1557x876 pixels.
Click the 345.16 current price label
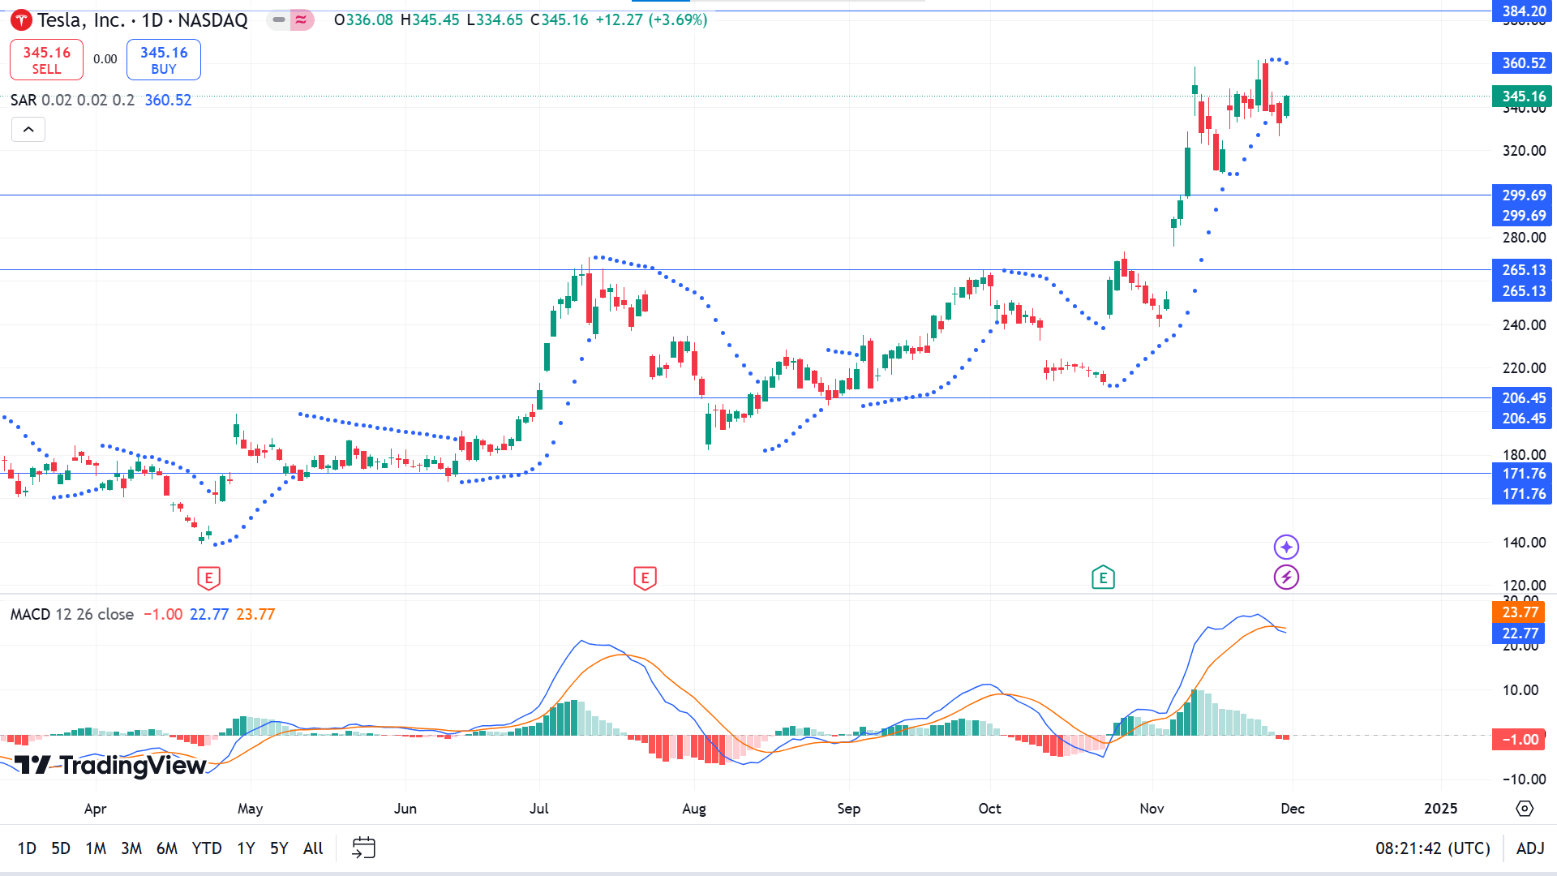(x=1522, y=97)
